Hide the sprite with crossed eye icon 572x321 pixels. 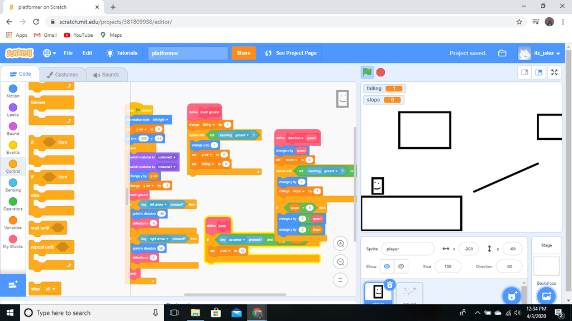[x=401, y=266]
